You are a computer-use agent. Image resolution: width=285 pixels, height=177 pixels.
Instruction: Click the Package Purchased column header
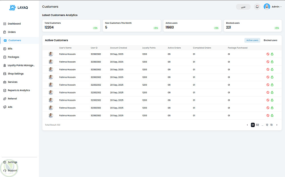[238, 48]
